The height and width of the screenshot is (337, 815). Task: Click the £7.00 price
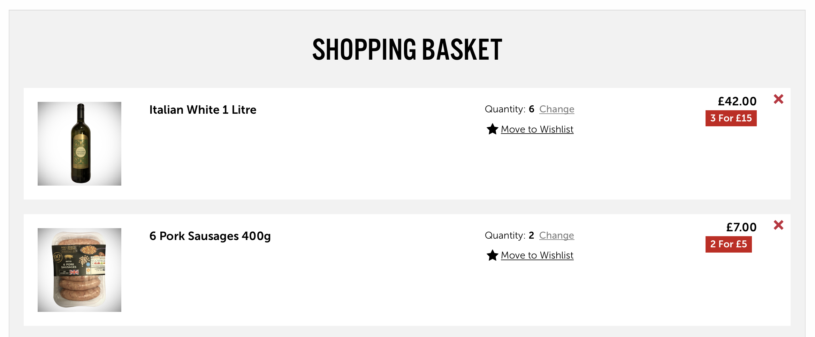[x=741, y=227]
